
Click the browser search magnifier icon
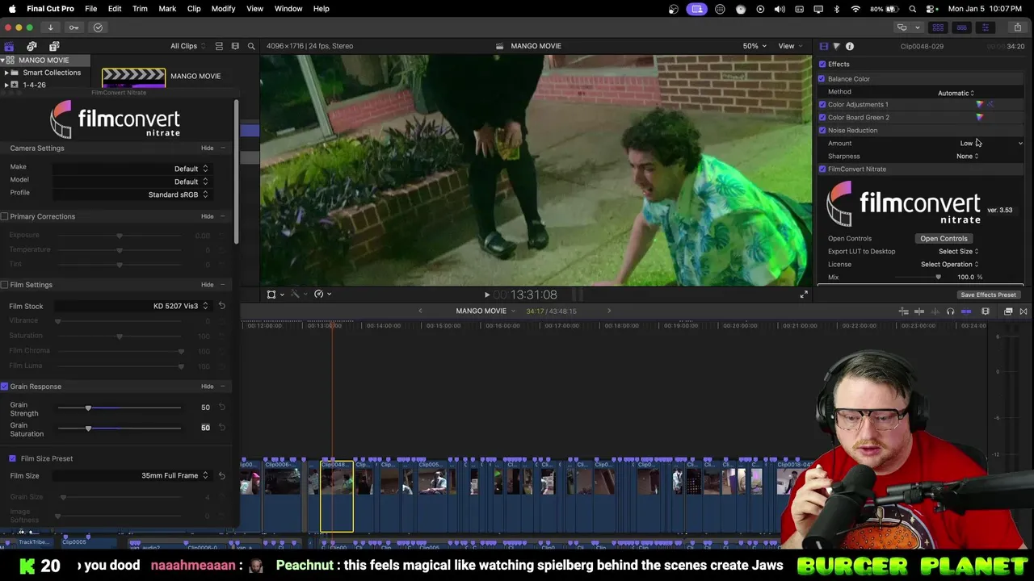251,46
